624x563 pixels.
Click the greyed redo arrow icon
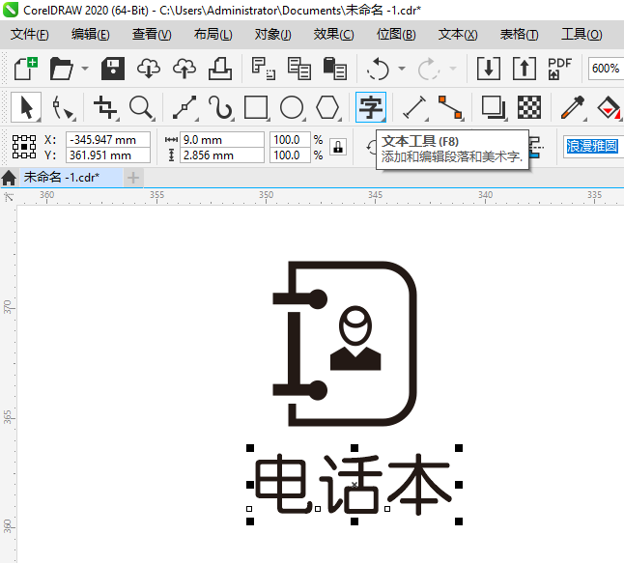[428, 69]
